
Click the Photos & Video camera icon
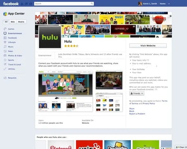point(5,55)
